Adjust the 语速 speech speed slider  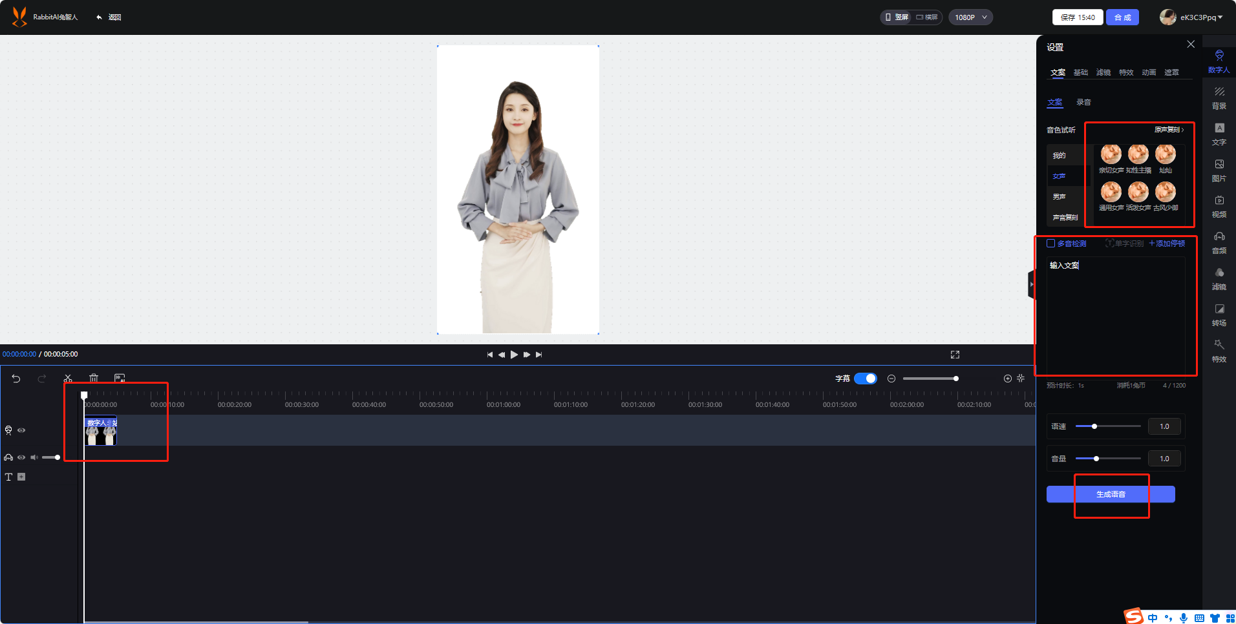coord(1108,426)
